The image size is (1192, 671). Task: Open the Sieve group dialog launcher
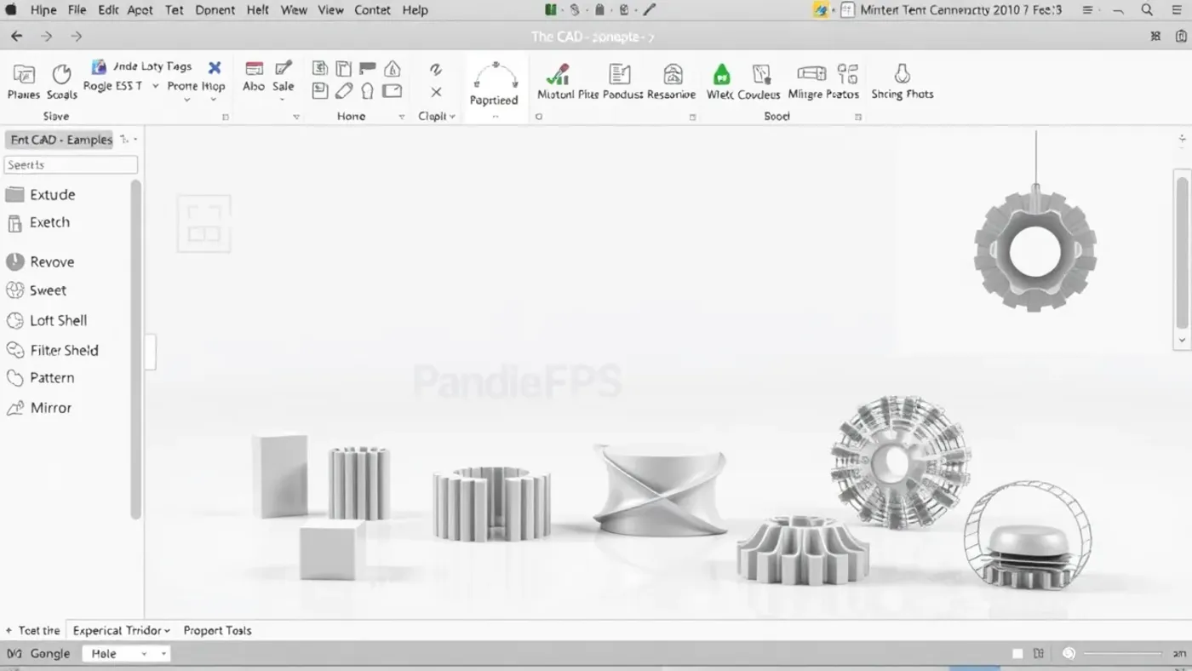226,117
